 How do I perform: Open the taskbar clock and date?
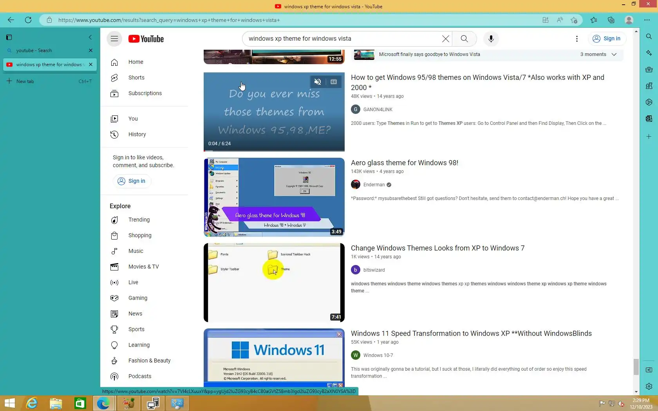641,404
